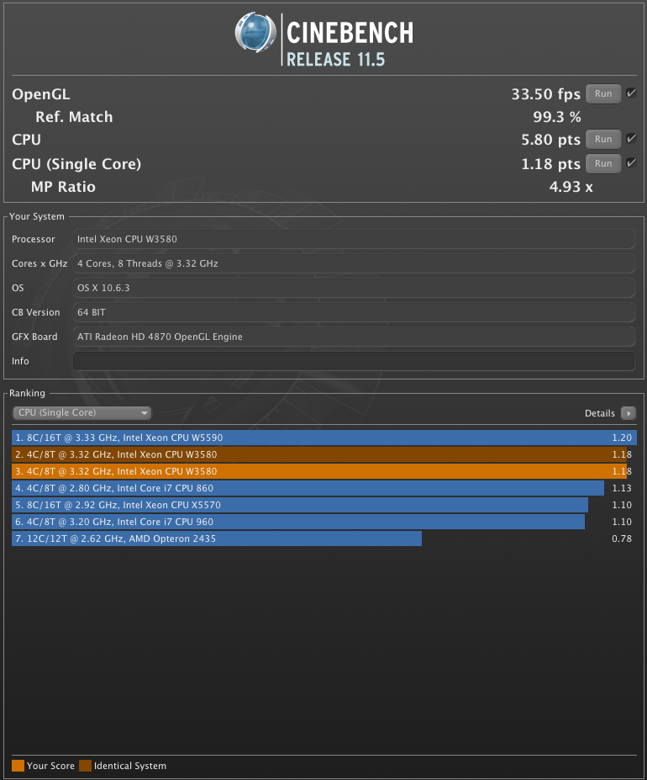Run the OpenGL benchmark
The height and width of the screenshot is (780, 647).
click(603, 94)
